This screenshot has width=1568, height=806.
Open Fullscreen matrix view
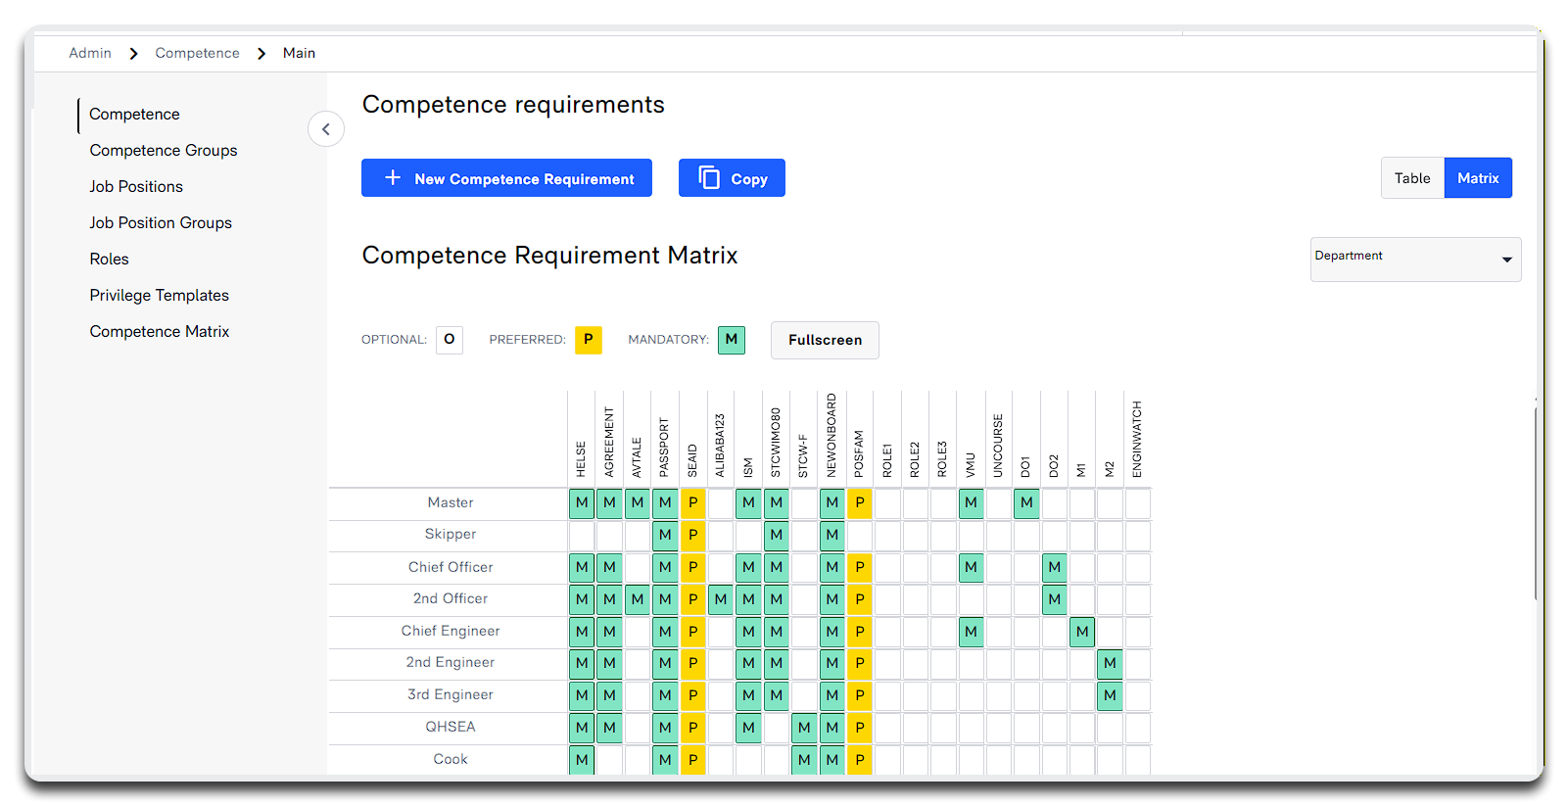(825, 340)
